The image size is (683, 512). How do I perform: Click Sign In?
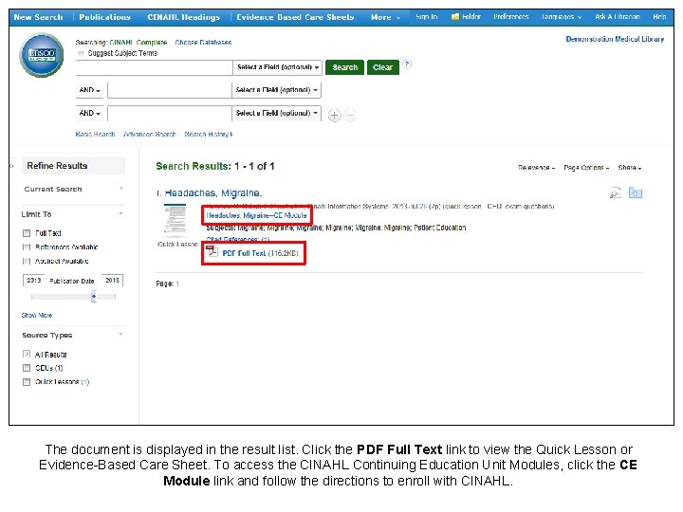(x=426, y=17)
